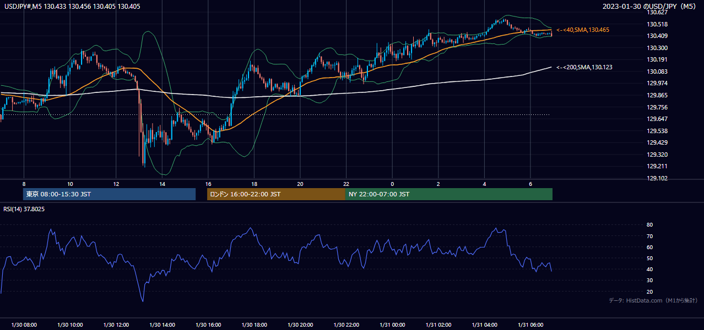Select the 200 SMA label reading 130.123
Screen dimensions: 704x330
(584, 67)
